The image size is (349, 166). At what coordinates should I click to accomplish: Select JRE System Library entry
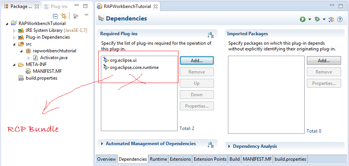click(x=56, y=30)
